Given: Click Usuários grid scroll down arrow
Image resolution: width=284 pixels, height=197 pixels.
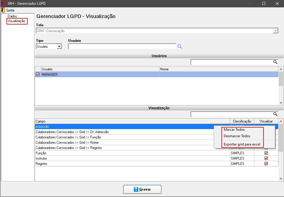Looking at the screenshot, I should coord(281,103).
